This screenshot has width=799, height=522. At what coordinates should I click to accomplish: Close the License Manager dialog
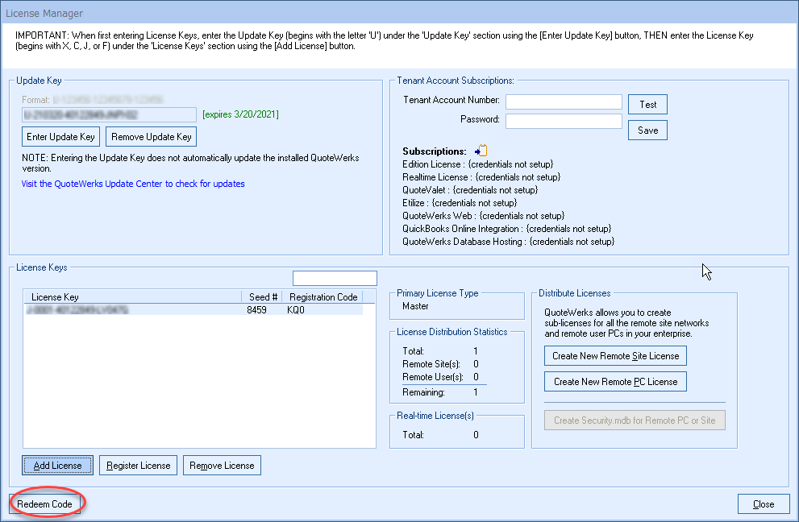coord(764,503)
